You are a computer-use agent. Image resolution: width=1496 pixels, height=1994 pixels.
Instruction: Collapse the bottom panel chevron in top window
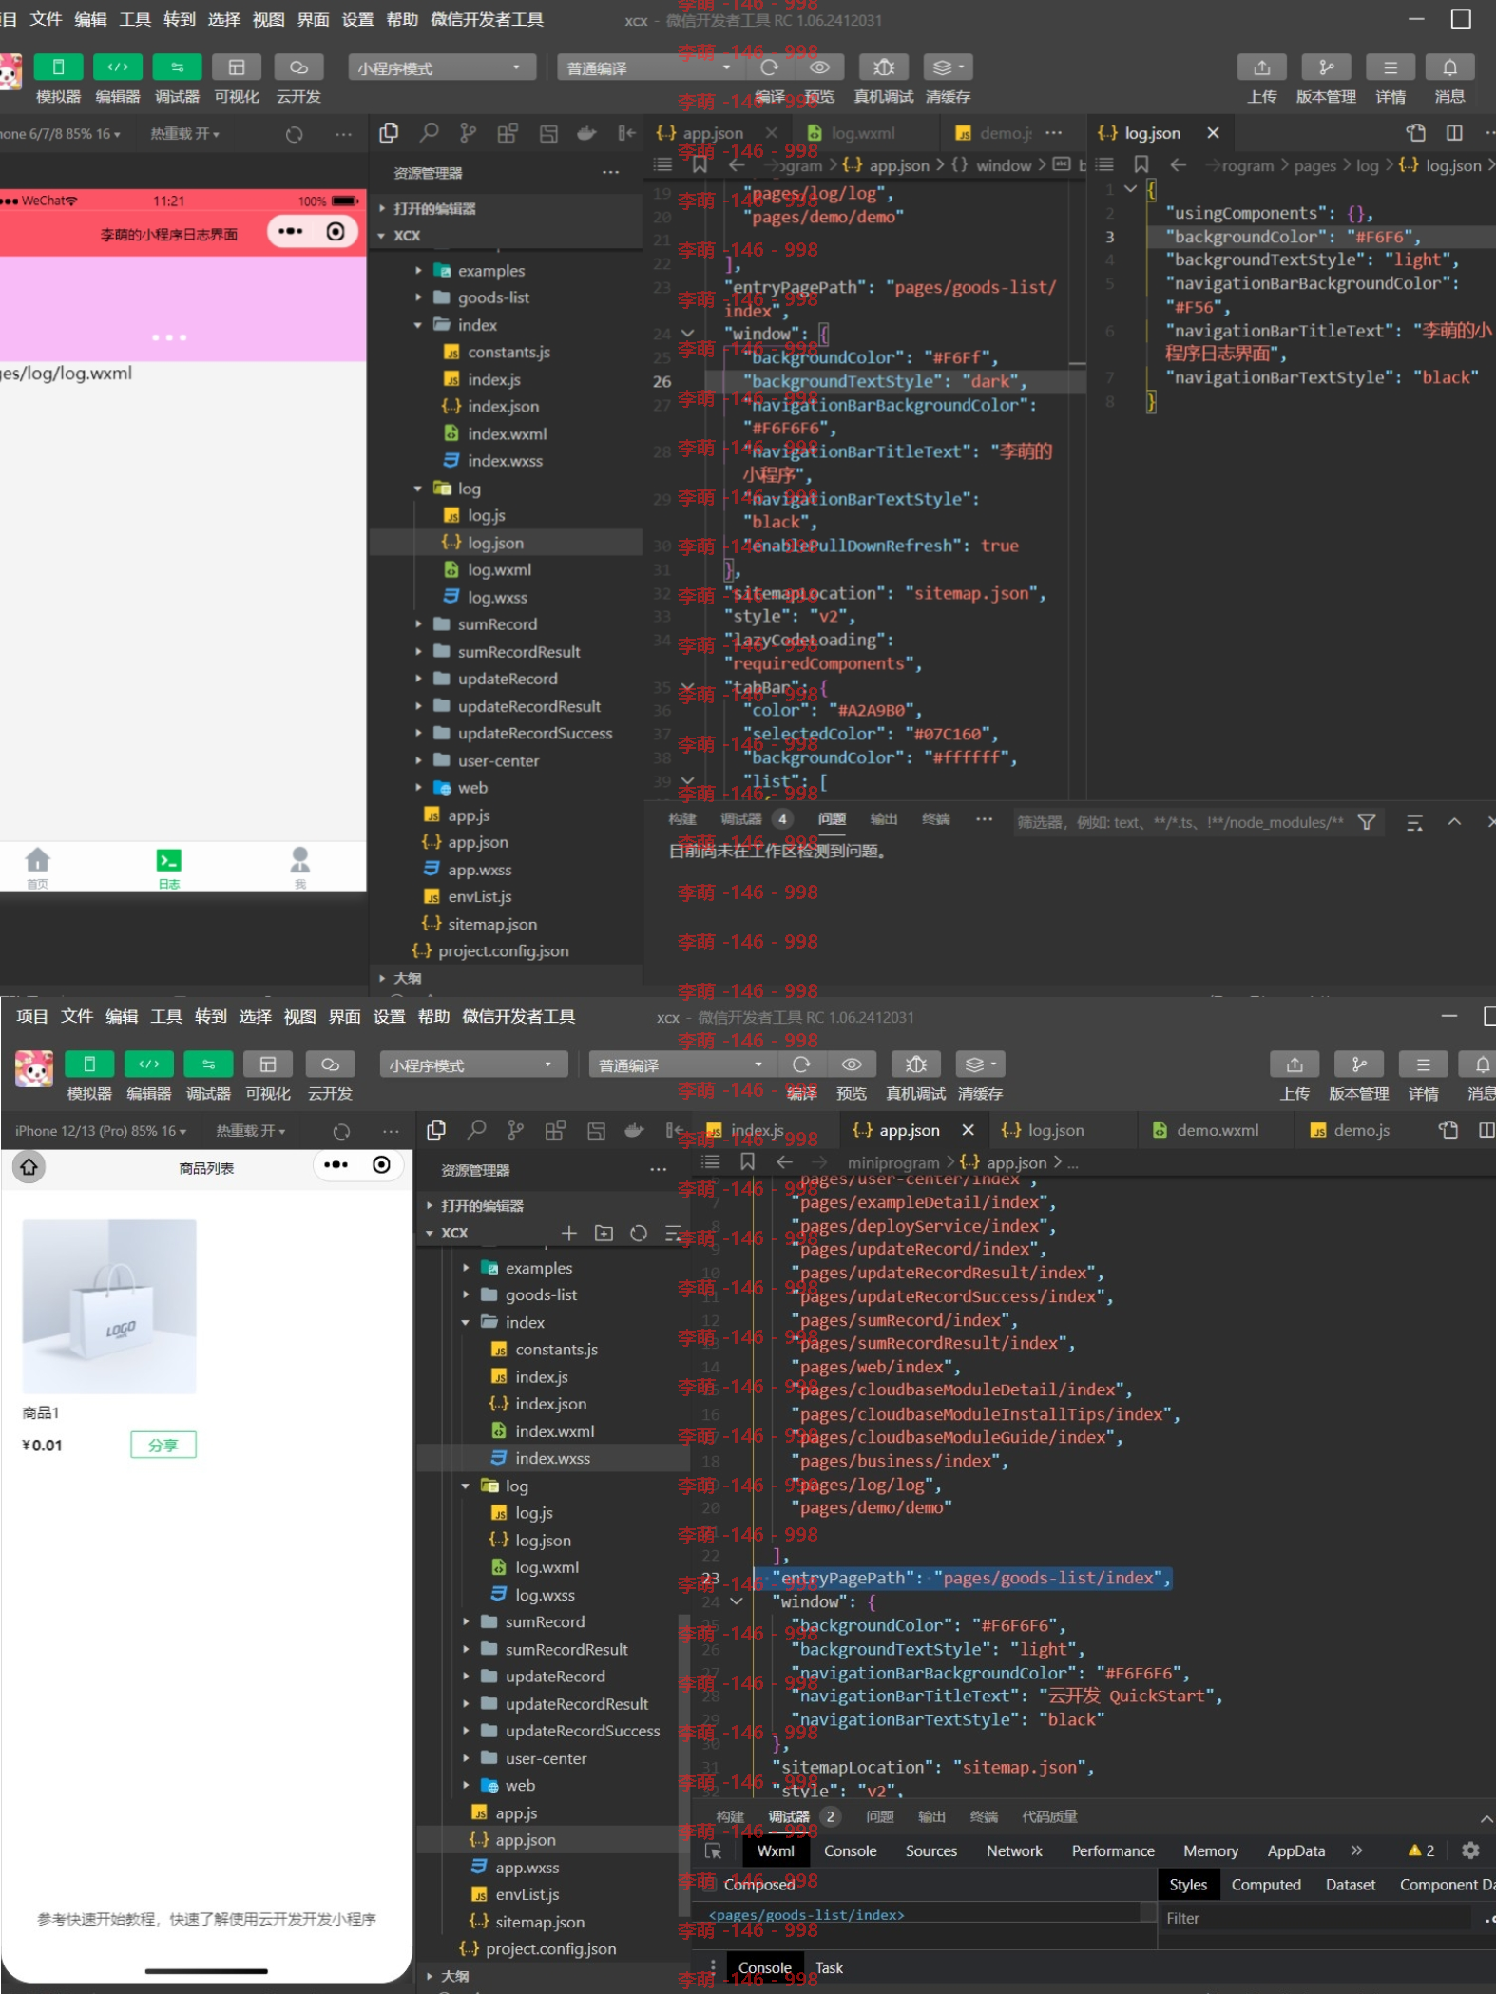tap(1454, 822)
